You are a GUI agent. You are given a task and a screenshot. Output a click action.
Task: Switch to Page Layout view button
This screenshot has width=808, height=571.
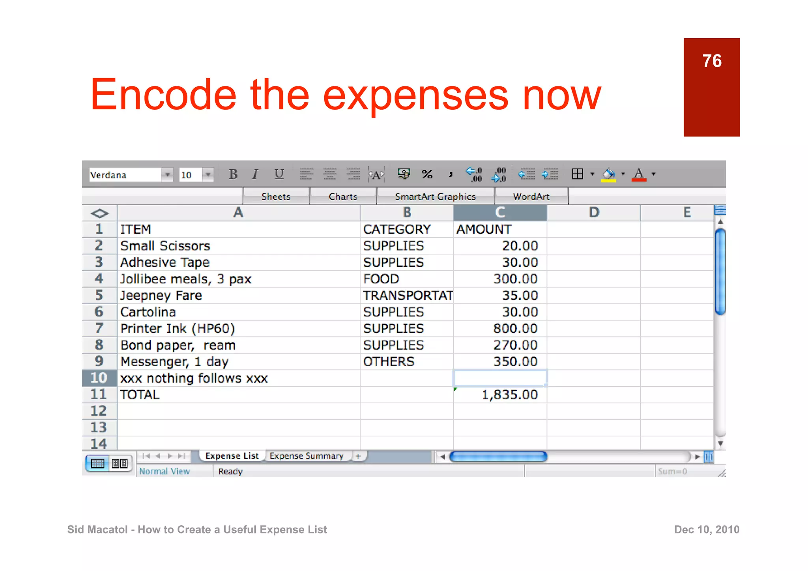click(120, 463)
